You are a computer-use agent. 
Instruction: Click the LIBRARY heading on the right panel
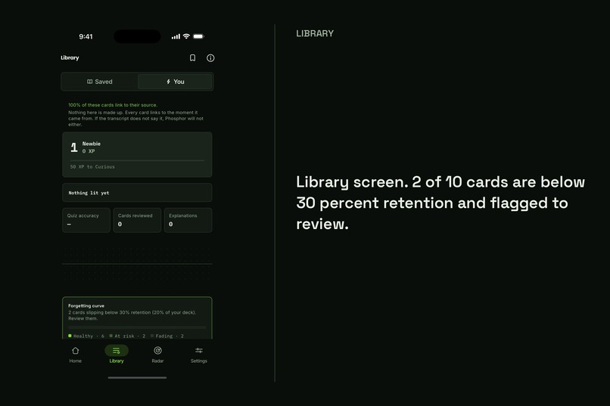[315, 33]
